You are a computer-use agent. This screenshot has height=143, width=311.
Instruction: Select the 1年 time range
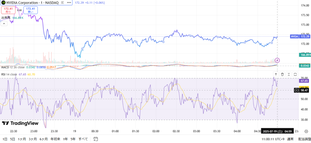point(65,139)
